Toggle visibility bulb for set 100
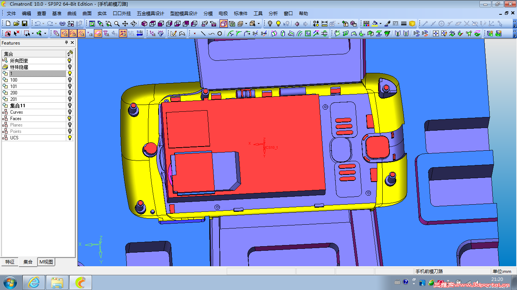The height and width of the screenshot is (290, 517). pyautogui.click(x=70, y=80)
